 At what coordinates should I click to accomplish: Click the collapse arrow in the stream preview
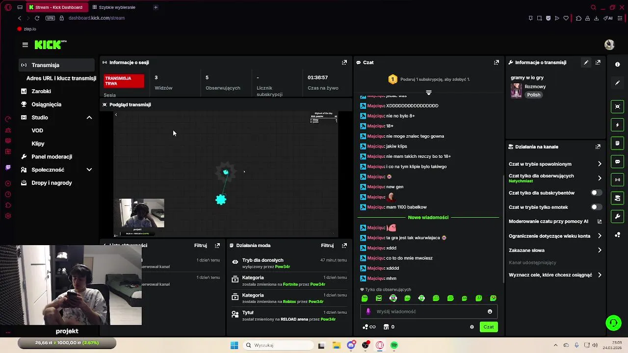tap(116, 115)
